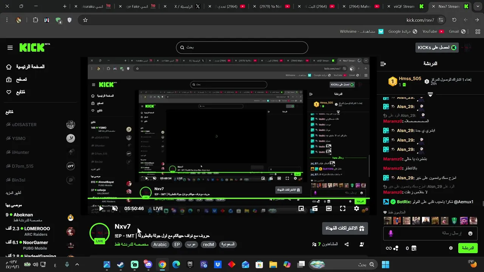Unmute the stream volume icon
The image size is (484, 272).
pyautogui.click(x=115, y=208)
